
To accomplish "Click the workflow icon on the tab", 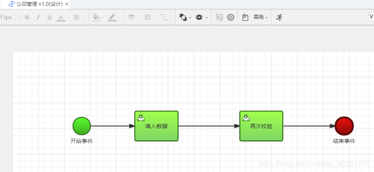I will [x=12, y=4].
